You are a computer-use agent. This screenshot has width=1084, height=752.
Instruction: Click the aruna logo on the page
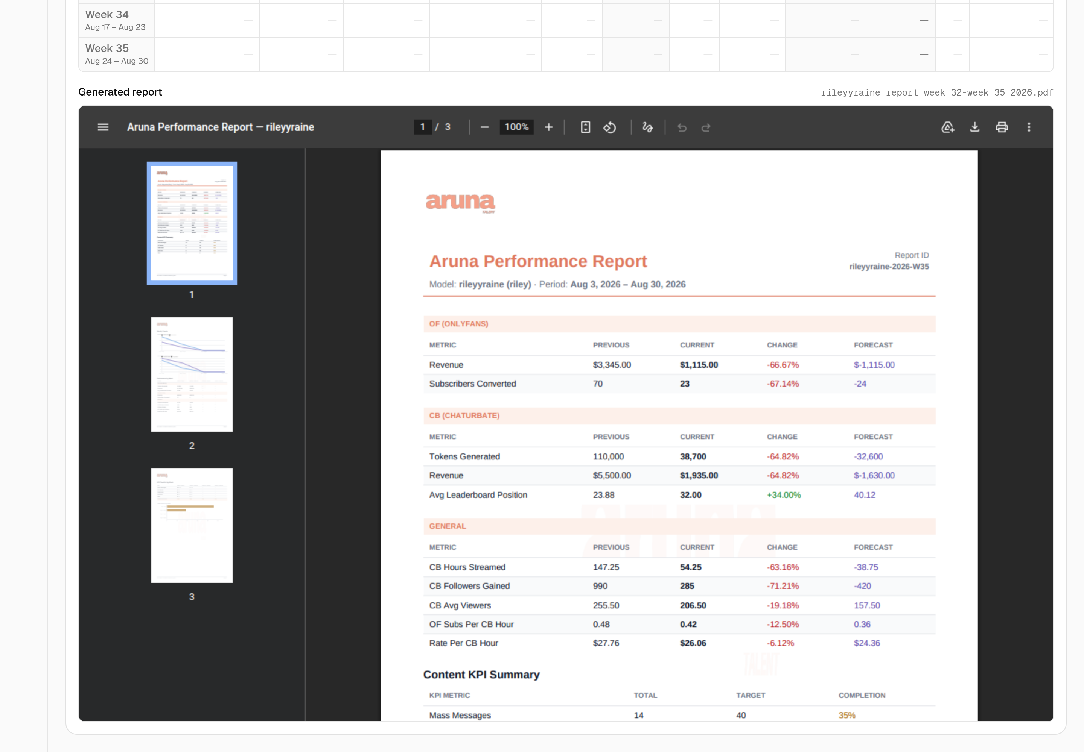[460, 203]
